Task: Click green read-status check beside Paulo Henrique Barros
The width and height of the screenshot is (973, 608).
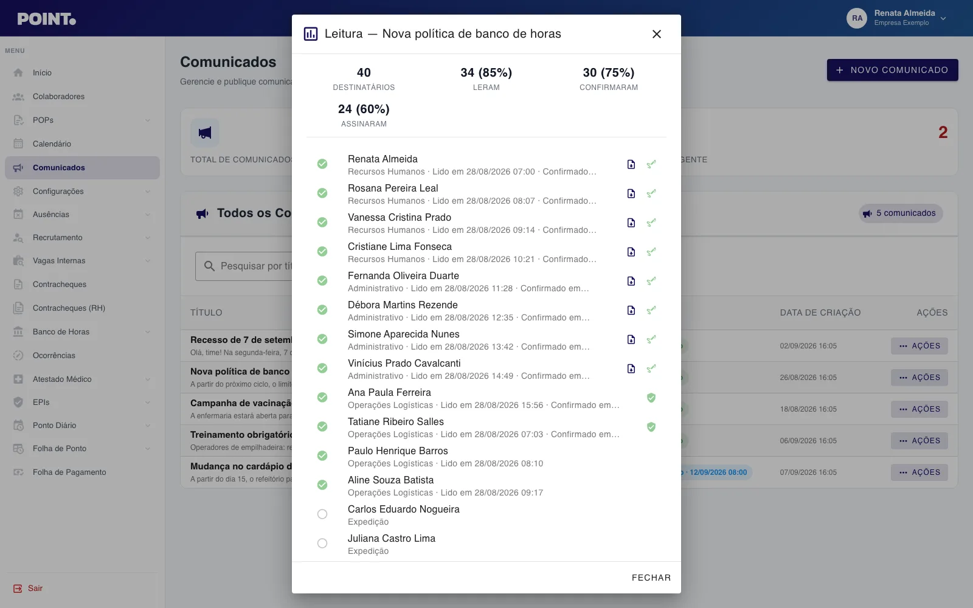Action: (322, 455)
